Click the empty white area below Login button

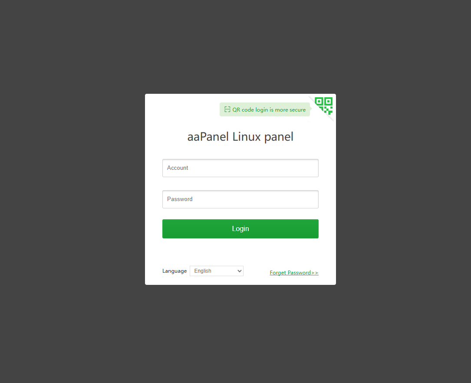(240, 252)
